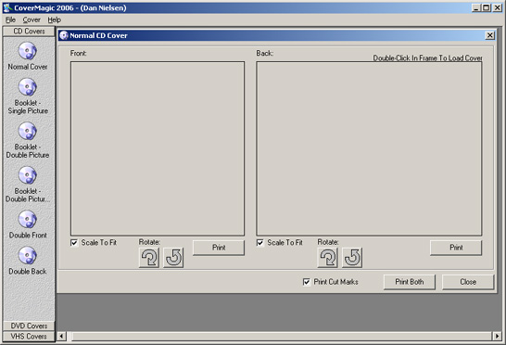Maximize the CoverMagic 2006 window

point(487,7)
